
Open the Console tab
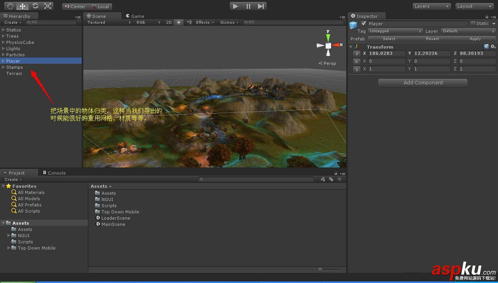tap(54, 173)
